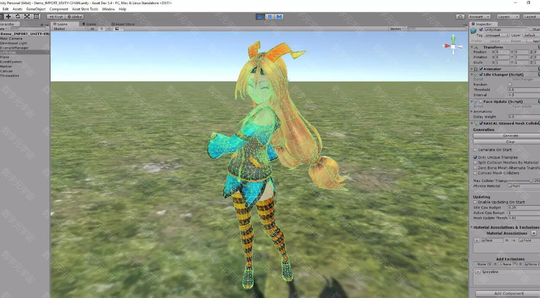The image size is (540, 298).
Task: Click the prefab Select button
Action: click(x=495, y=41)
